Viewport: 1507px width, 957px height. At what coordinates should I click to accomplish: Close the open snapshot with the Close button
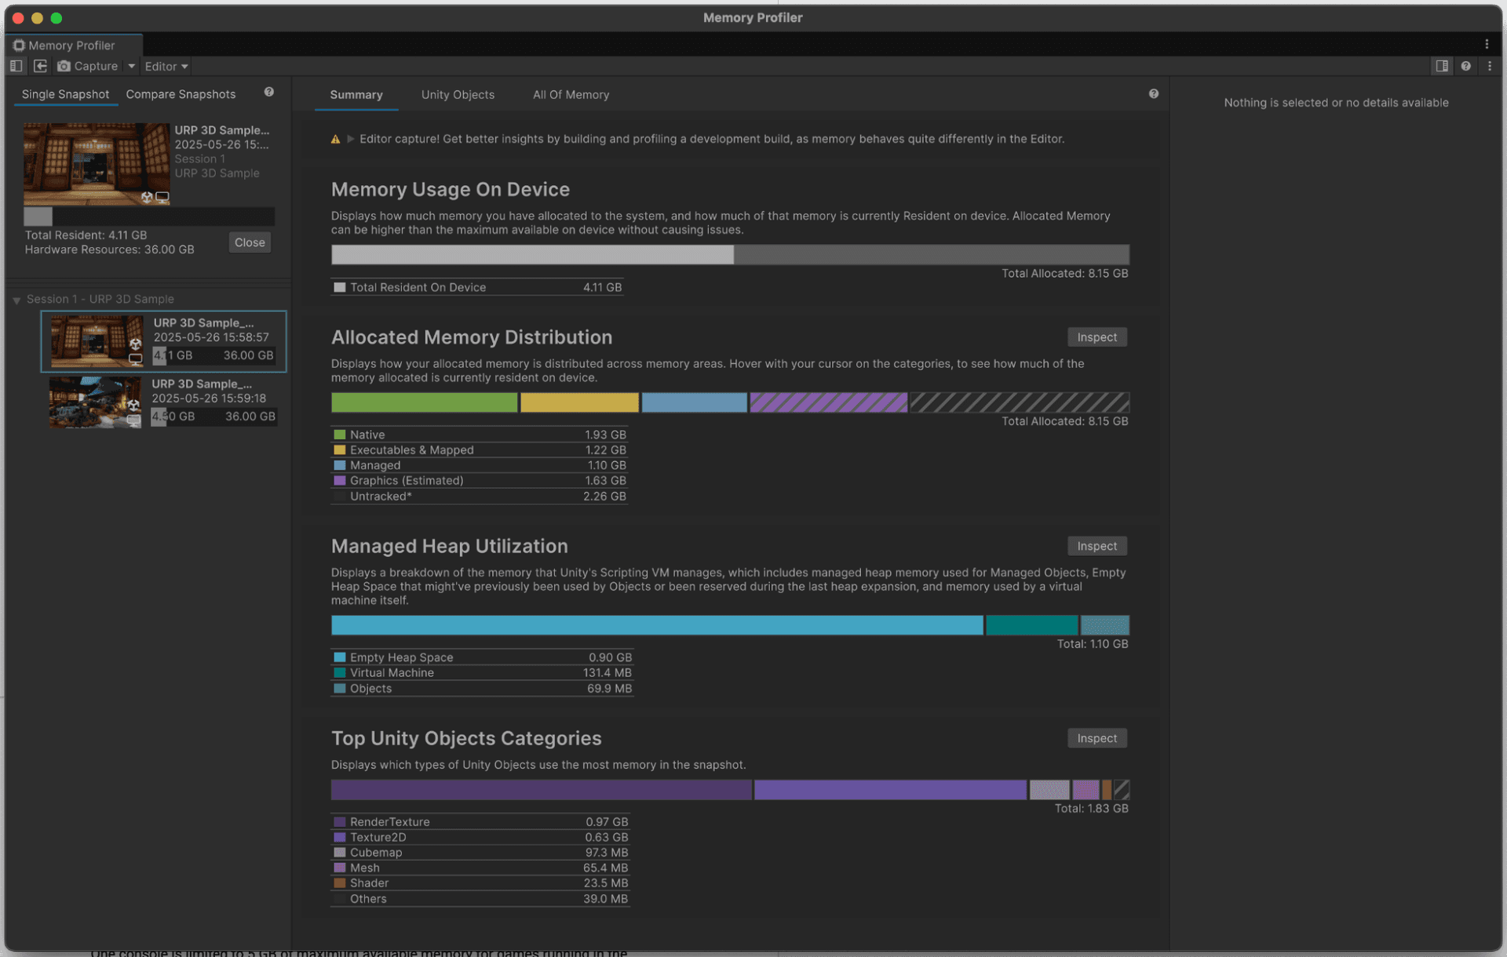[x=249, y=242]
